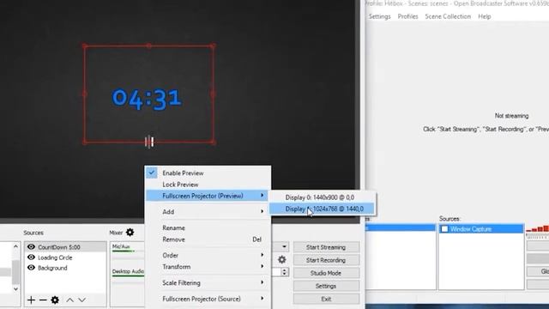The height and width of the screenshot is (309, 549).
Task: Select Window Capture source in right window
Action: 481,229
